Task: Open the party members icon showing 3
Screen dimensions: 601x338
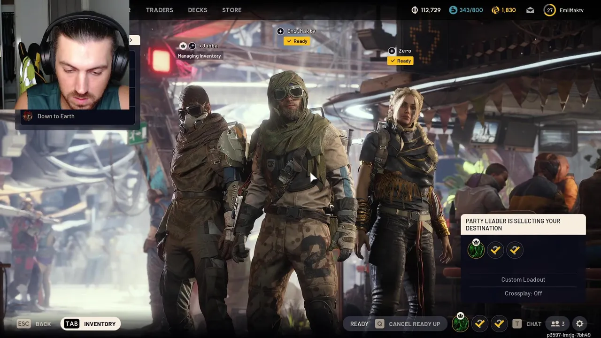Action: coord(558,324)
